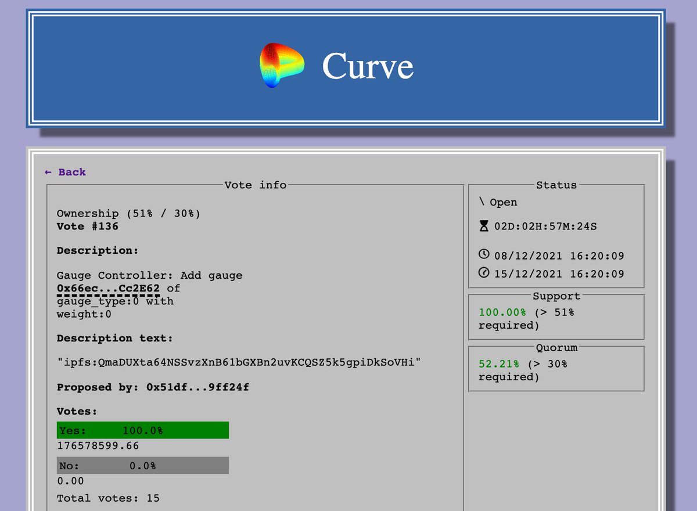
Task: Click the Support panel title
Action: [x=556, y=296]
